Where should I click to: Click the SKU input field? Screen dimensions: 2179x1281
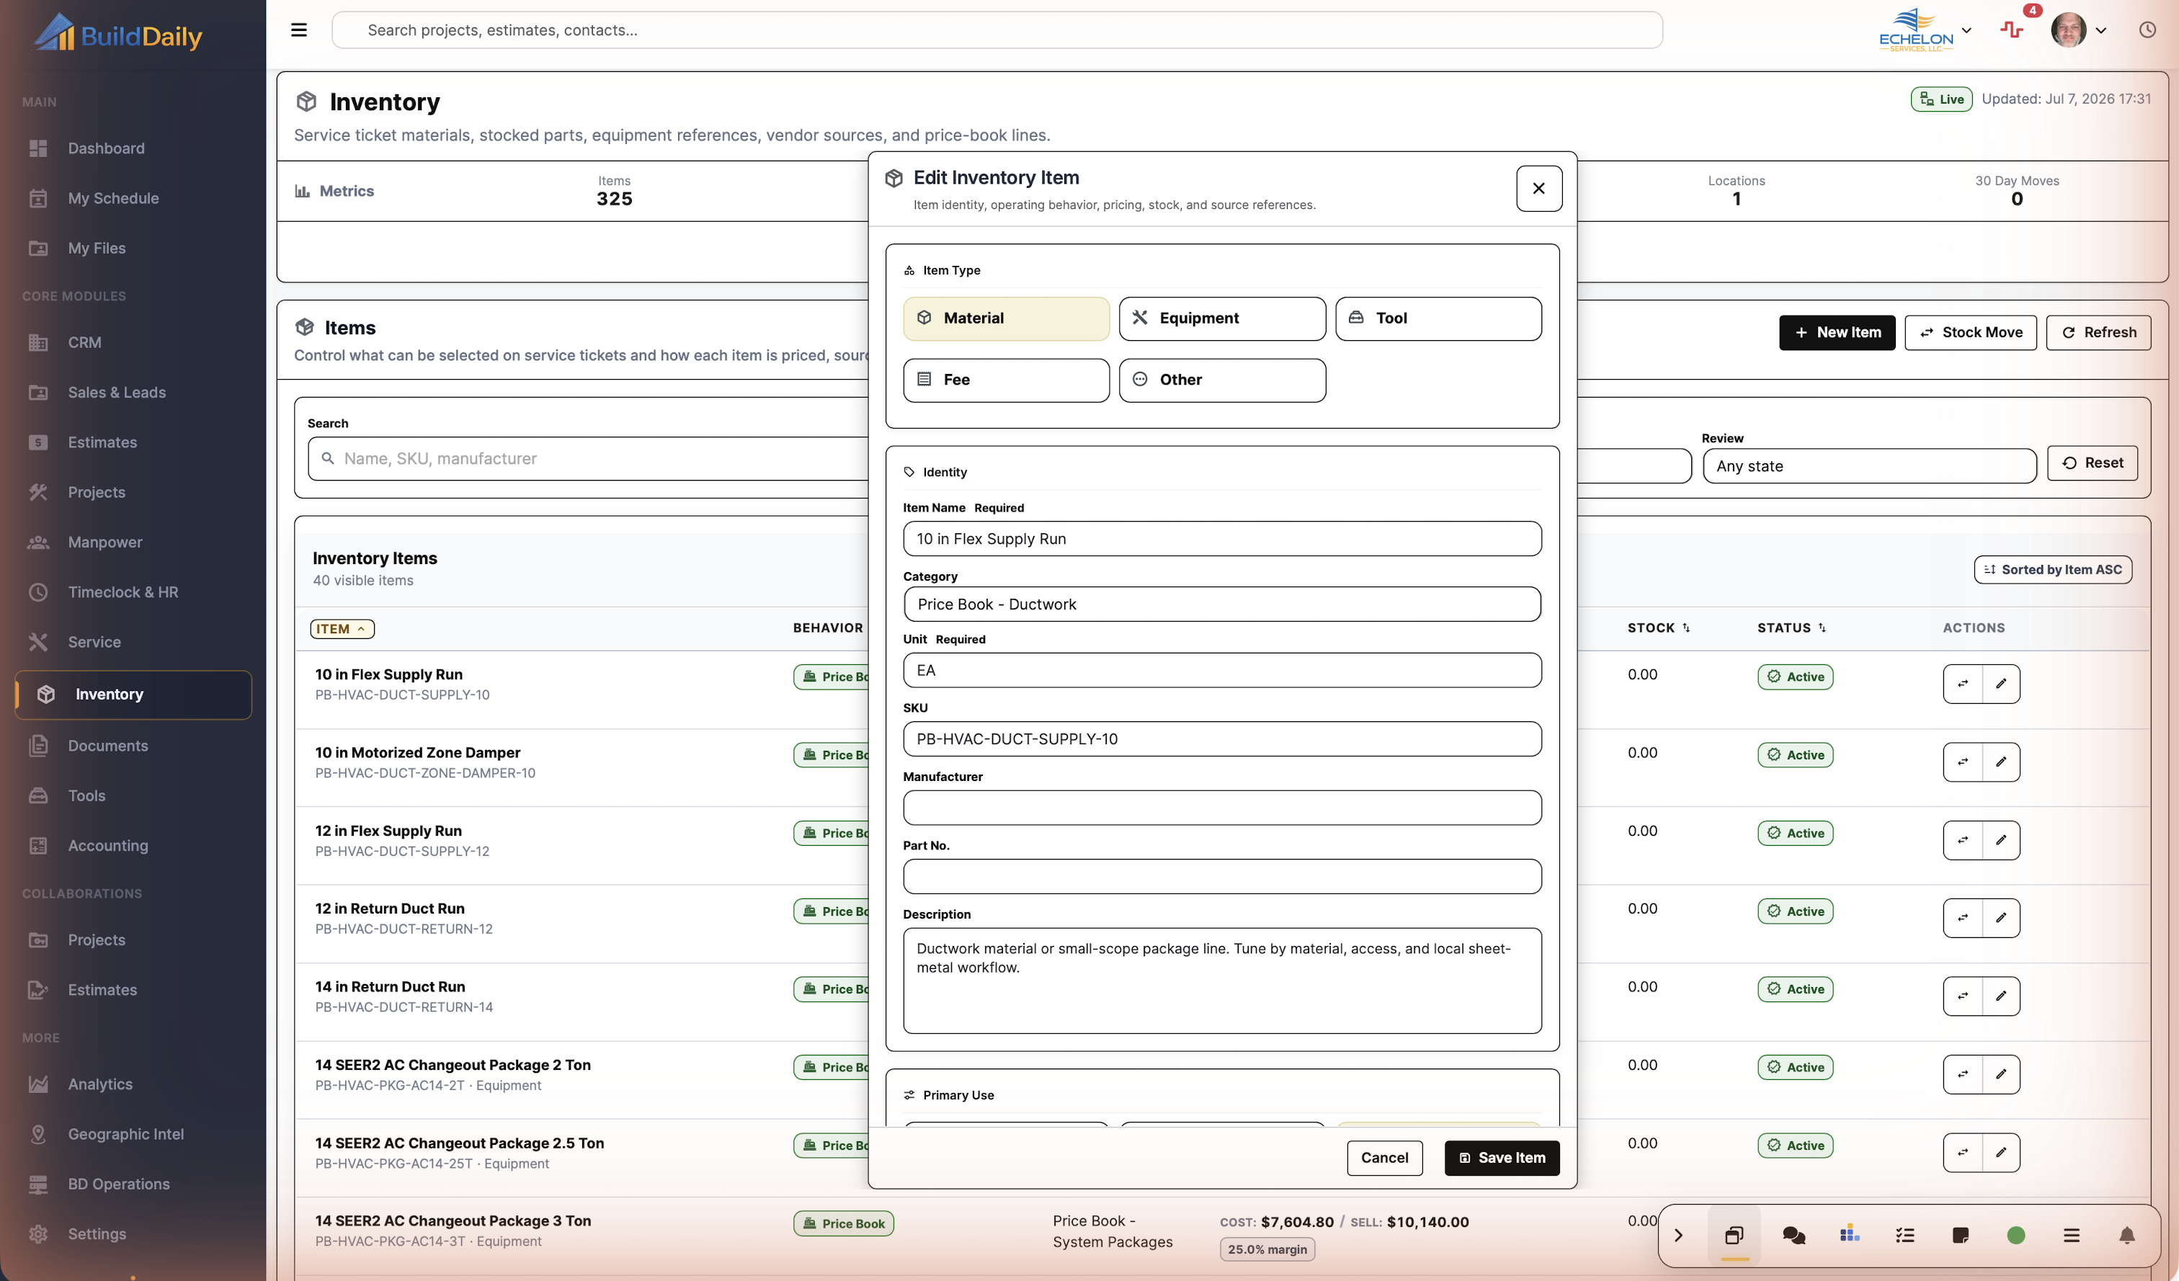point(1222,739)
